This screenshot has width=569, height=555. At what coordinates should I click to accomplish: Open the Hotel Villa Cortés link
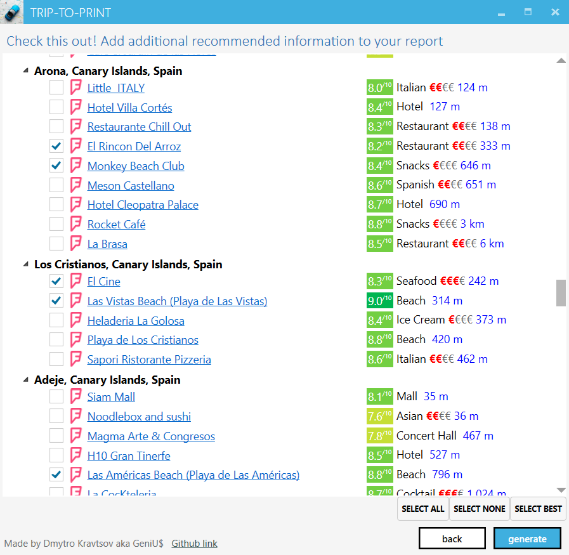[129, 107]
